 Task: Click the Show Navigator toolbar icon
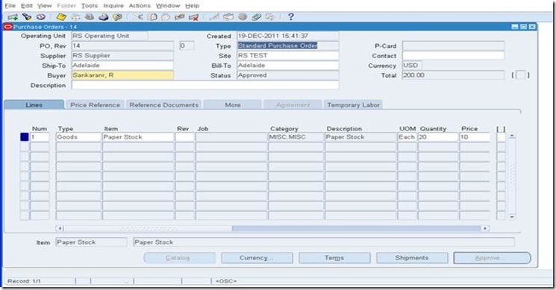(41, 16)
